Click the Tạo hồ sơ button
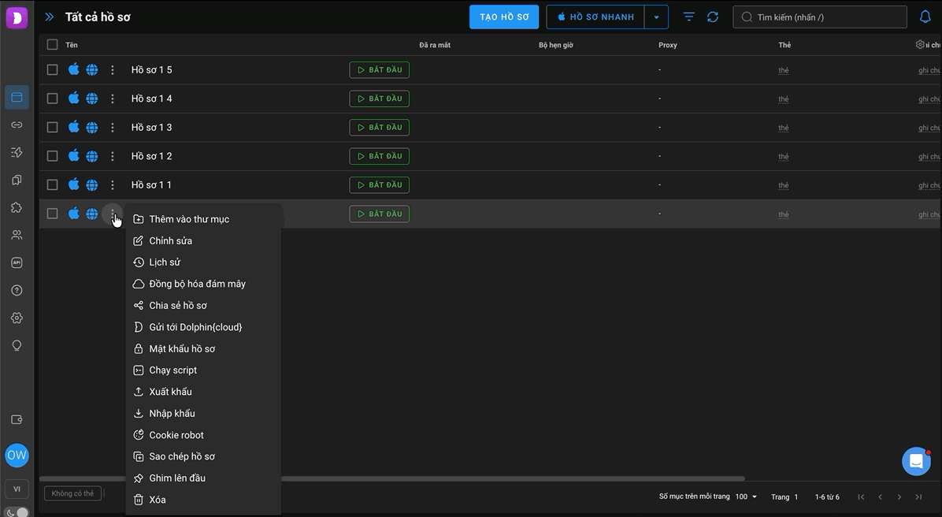 [x=504, y=17]
